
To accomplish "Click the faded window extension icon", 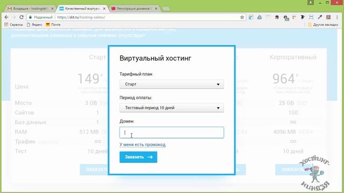I will click(x=268, y=17).
